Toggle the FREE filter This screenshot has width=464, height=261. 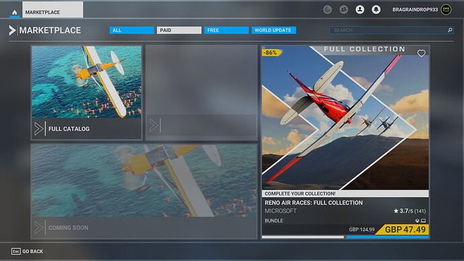pyautogui.click(x=227, y=30)
